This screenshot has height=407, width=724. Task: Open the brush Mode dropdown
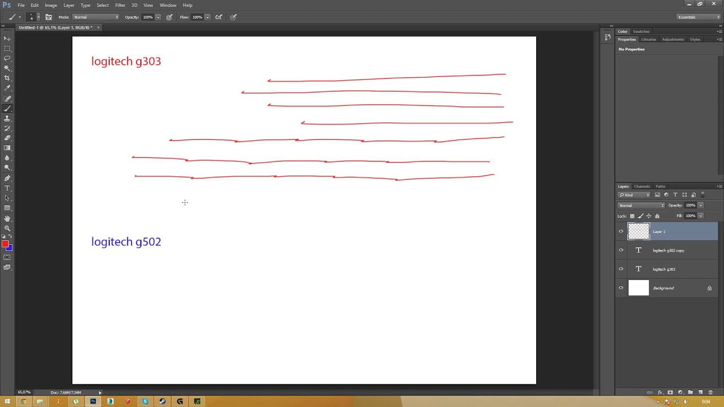tap(96, 17)
